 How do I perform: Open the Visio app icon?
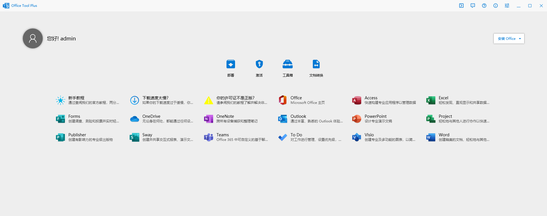point(357,137)
